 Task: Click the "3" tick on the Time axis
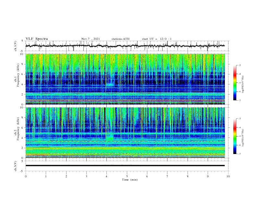pyautogui.click(x=86, y=176)
